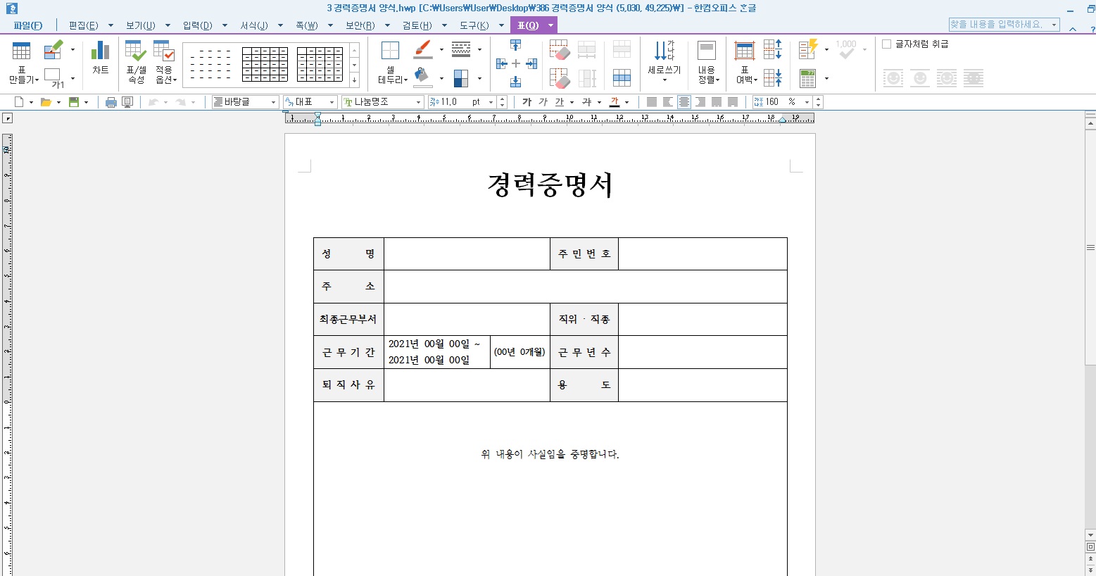This screenshot has height=576, width=1096.
Task: Align paragraph text right
Action: pyautogui.click(x=700, y=102)
